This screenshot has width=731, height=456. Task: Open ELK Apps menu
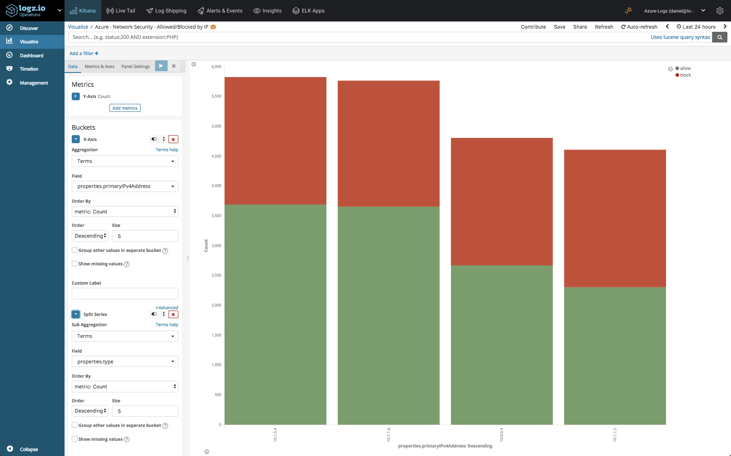pos(308,11)
